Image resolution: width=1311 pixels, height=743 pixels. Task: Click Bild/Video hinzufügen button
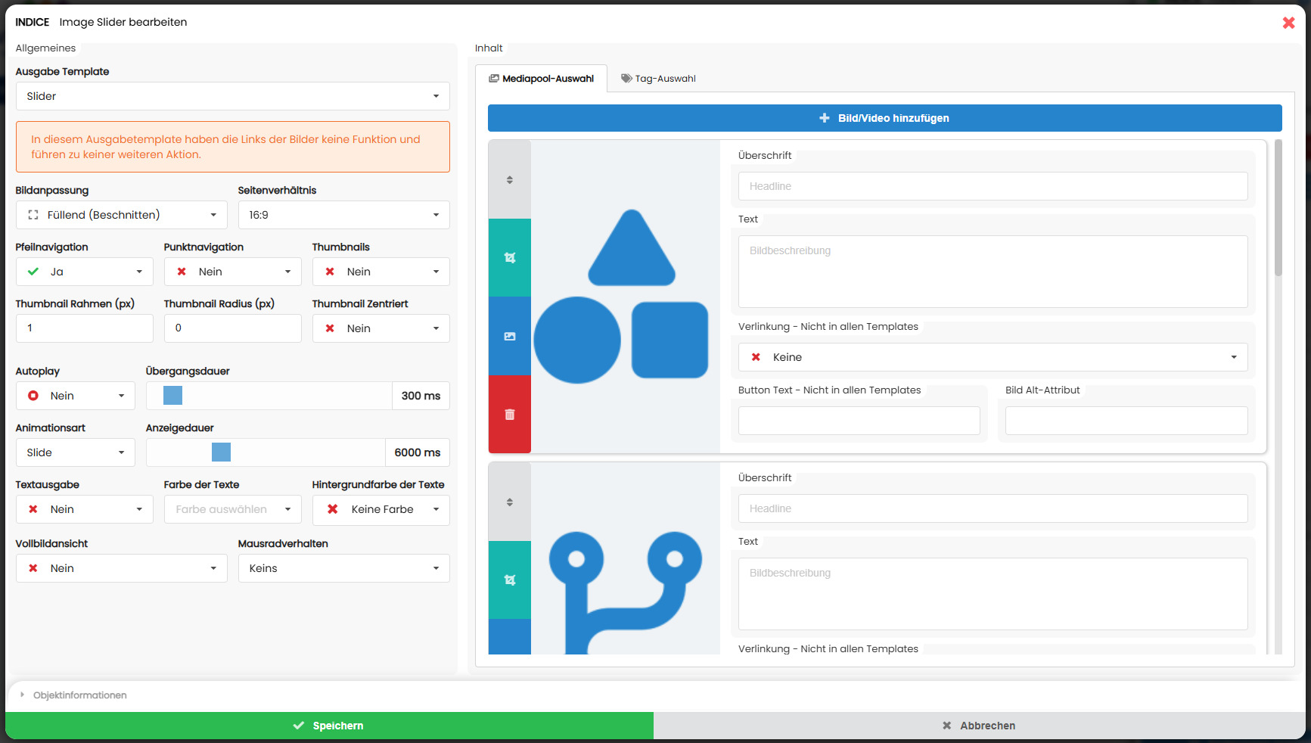point(884,118)
